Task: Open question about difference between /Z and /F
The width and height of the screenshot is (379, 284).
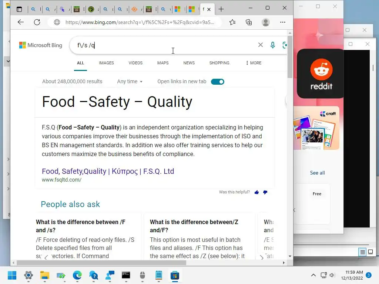Action: click(x=194, y=226)
